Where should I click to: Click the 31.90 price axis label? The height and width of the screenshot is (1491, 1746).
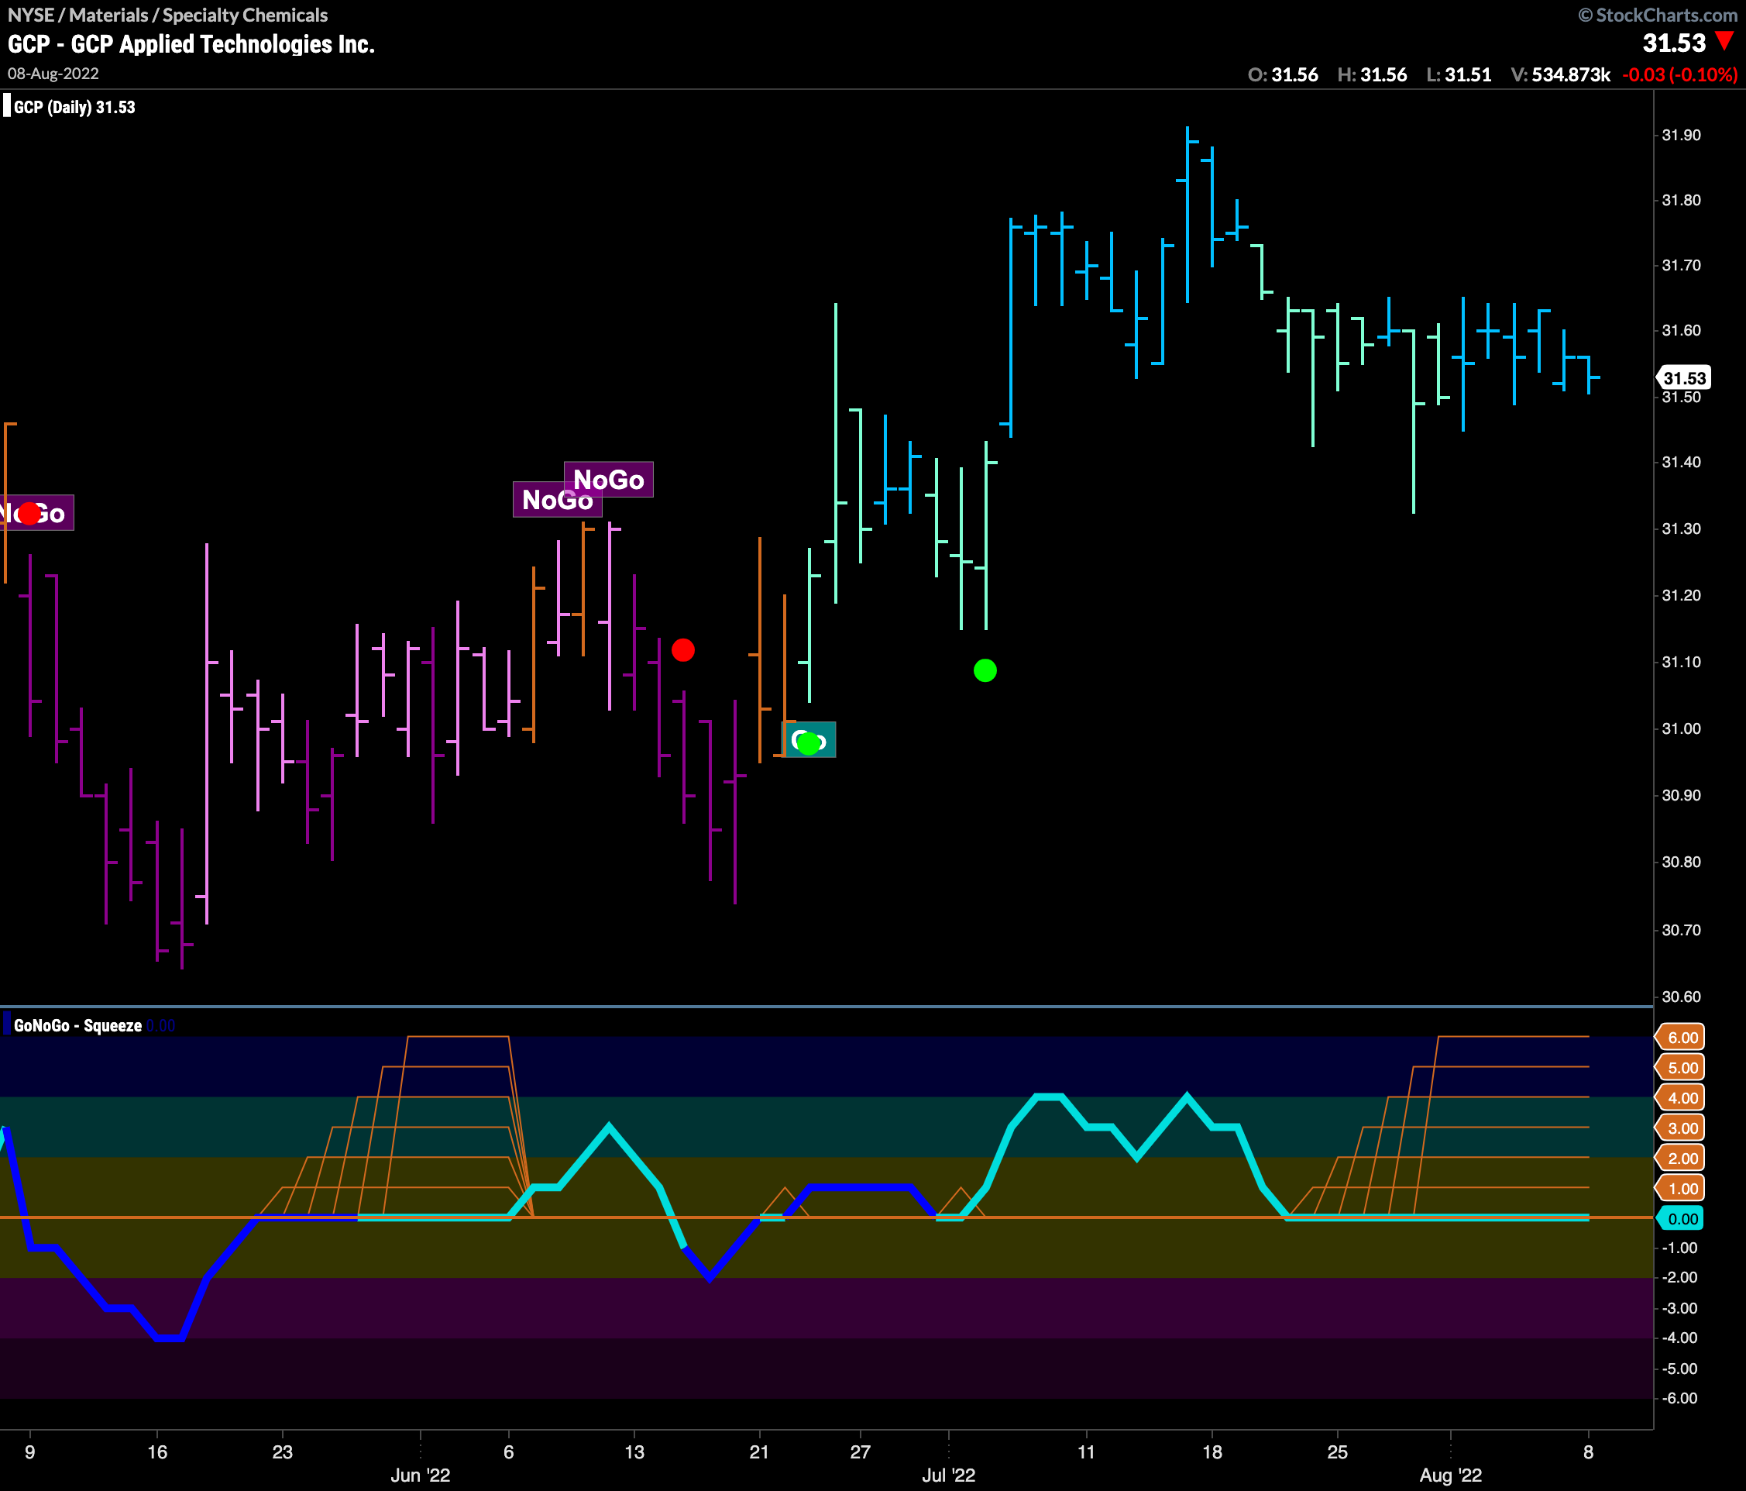point(1681,135)
